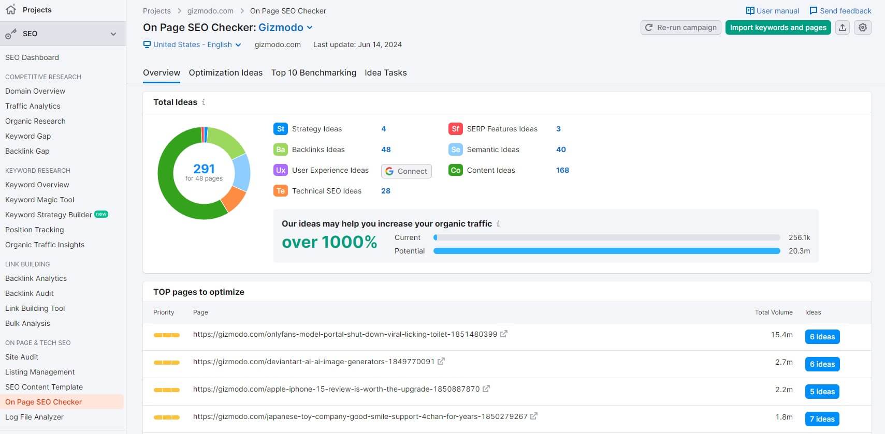Click Semantic Ideas count 40
Screen dimensions: 885x434
click(x=561, y=149)
